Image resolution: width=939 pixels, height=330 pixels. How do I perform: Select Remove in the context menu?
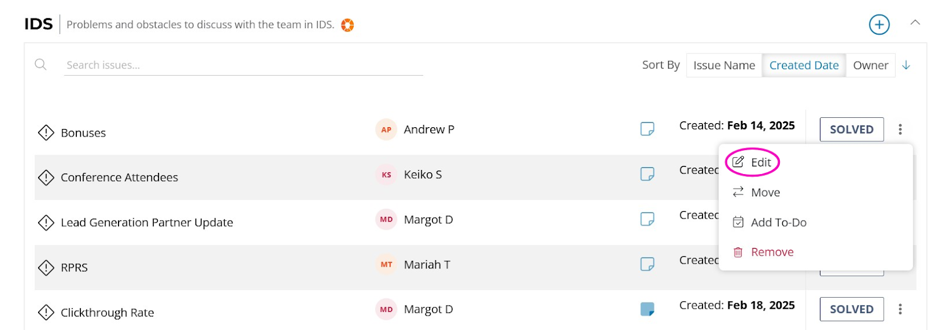pos(763,252)
